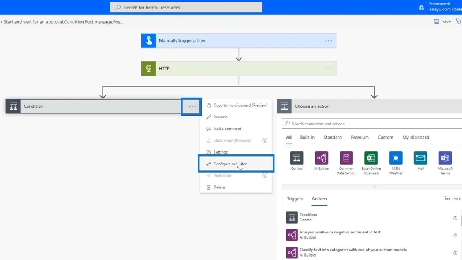
Task: Click the Manually trigger a flow icon
Action: 148,40
